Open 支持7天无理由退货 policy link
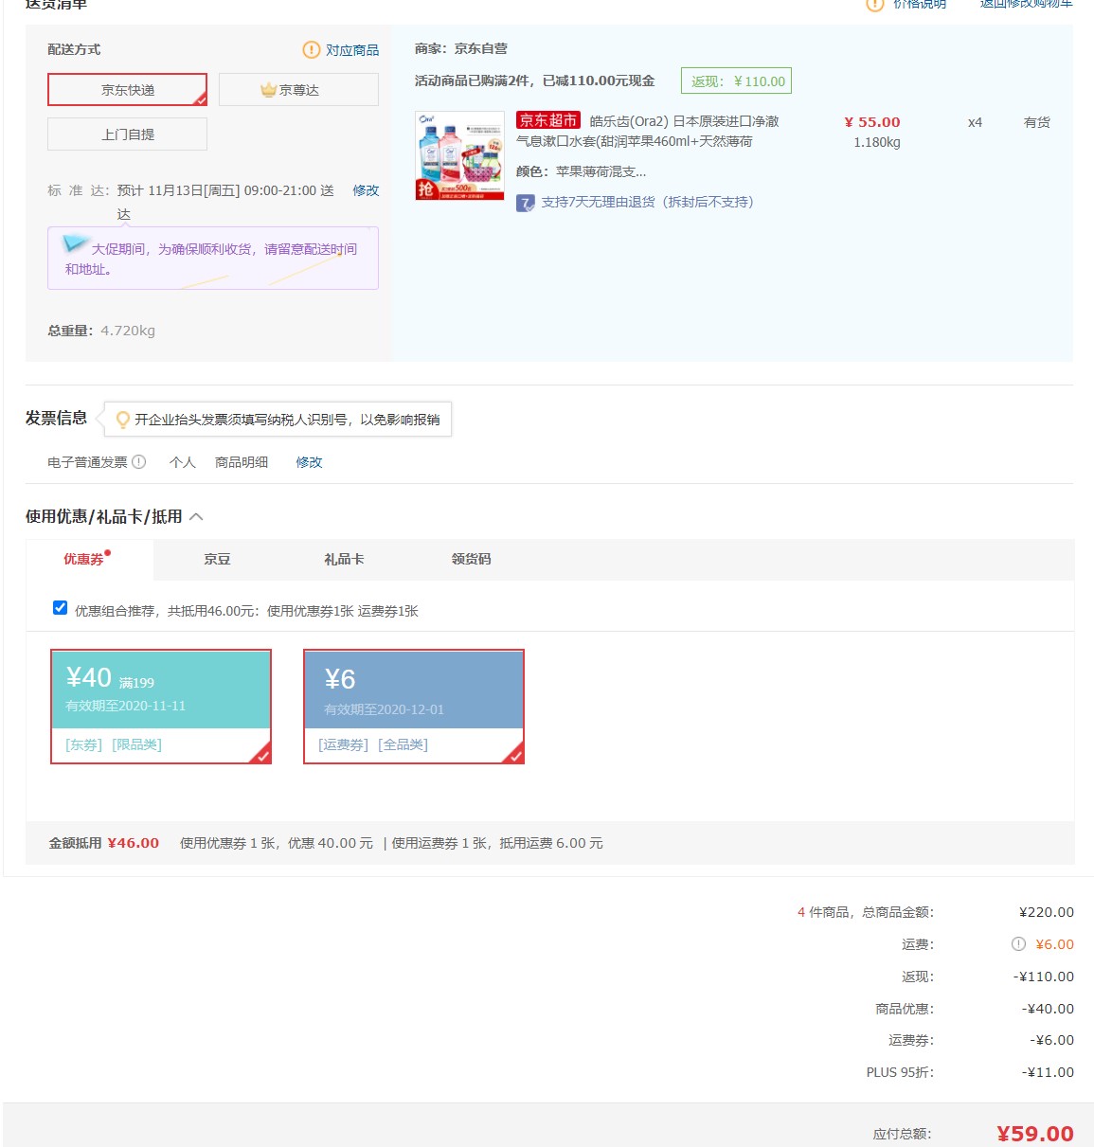 click(x=647, y=202)
